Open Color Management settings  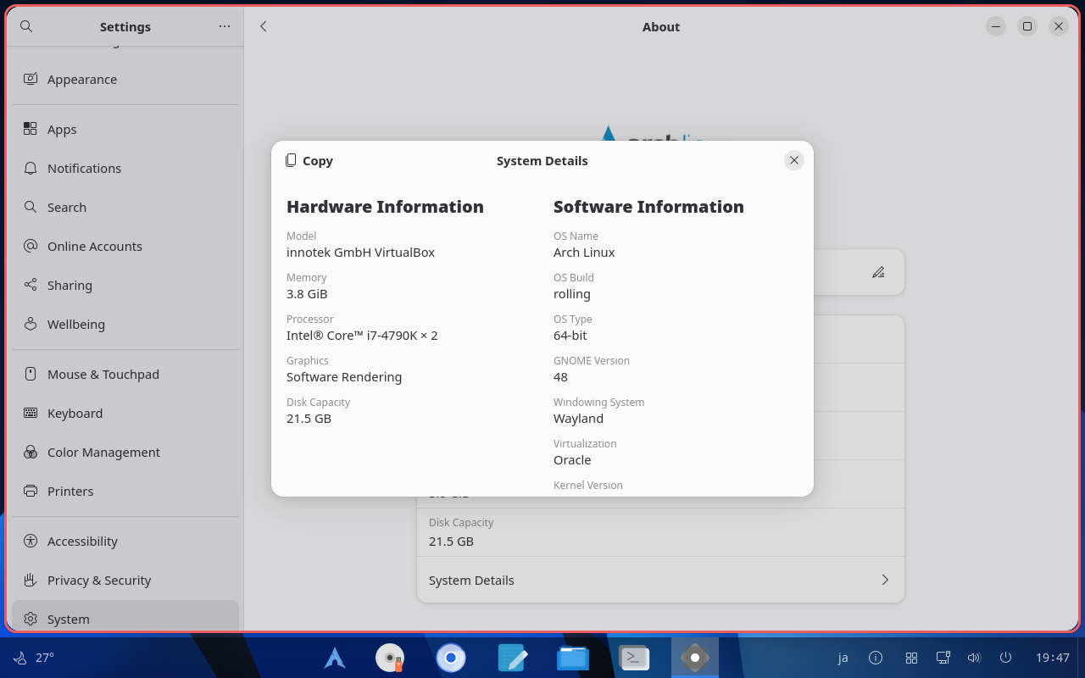click(125, 452)
